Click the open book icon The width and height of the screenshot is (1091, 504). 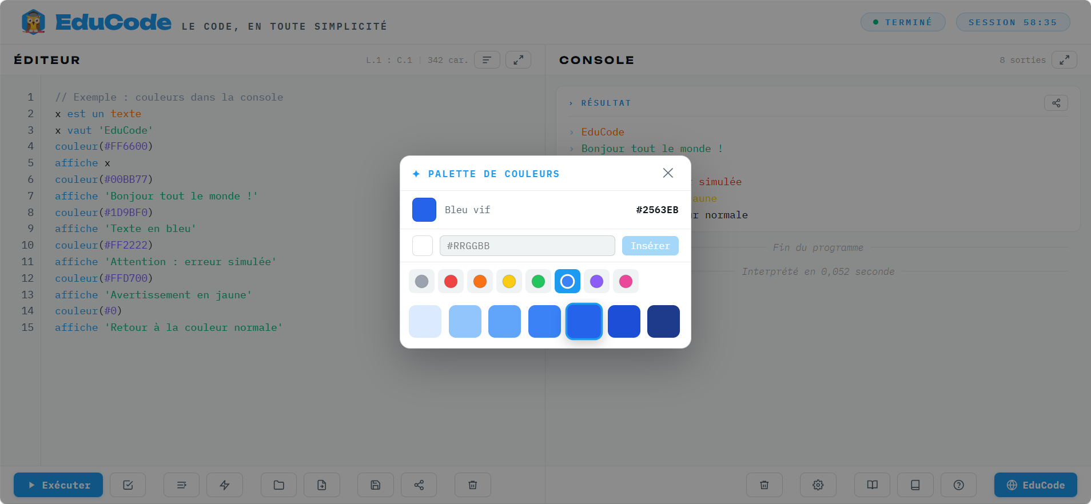(x=872, y=485)
